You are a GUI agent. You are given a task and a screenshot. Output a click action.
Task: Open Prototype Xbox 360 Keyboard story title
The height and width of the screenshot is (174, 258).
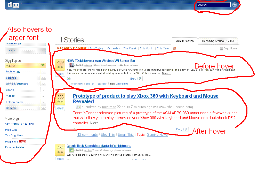(x=146, y=99)
